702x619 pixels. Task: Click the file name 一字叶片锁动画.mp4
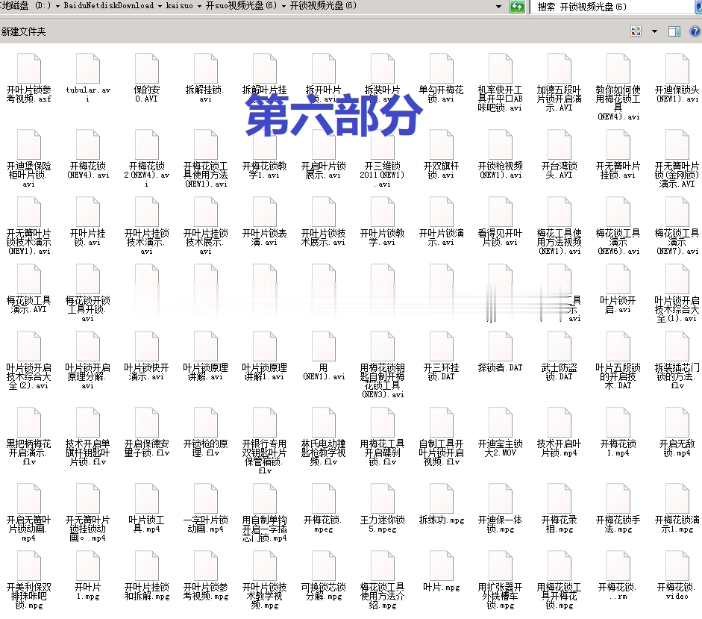[205, 524]
